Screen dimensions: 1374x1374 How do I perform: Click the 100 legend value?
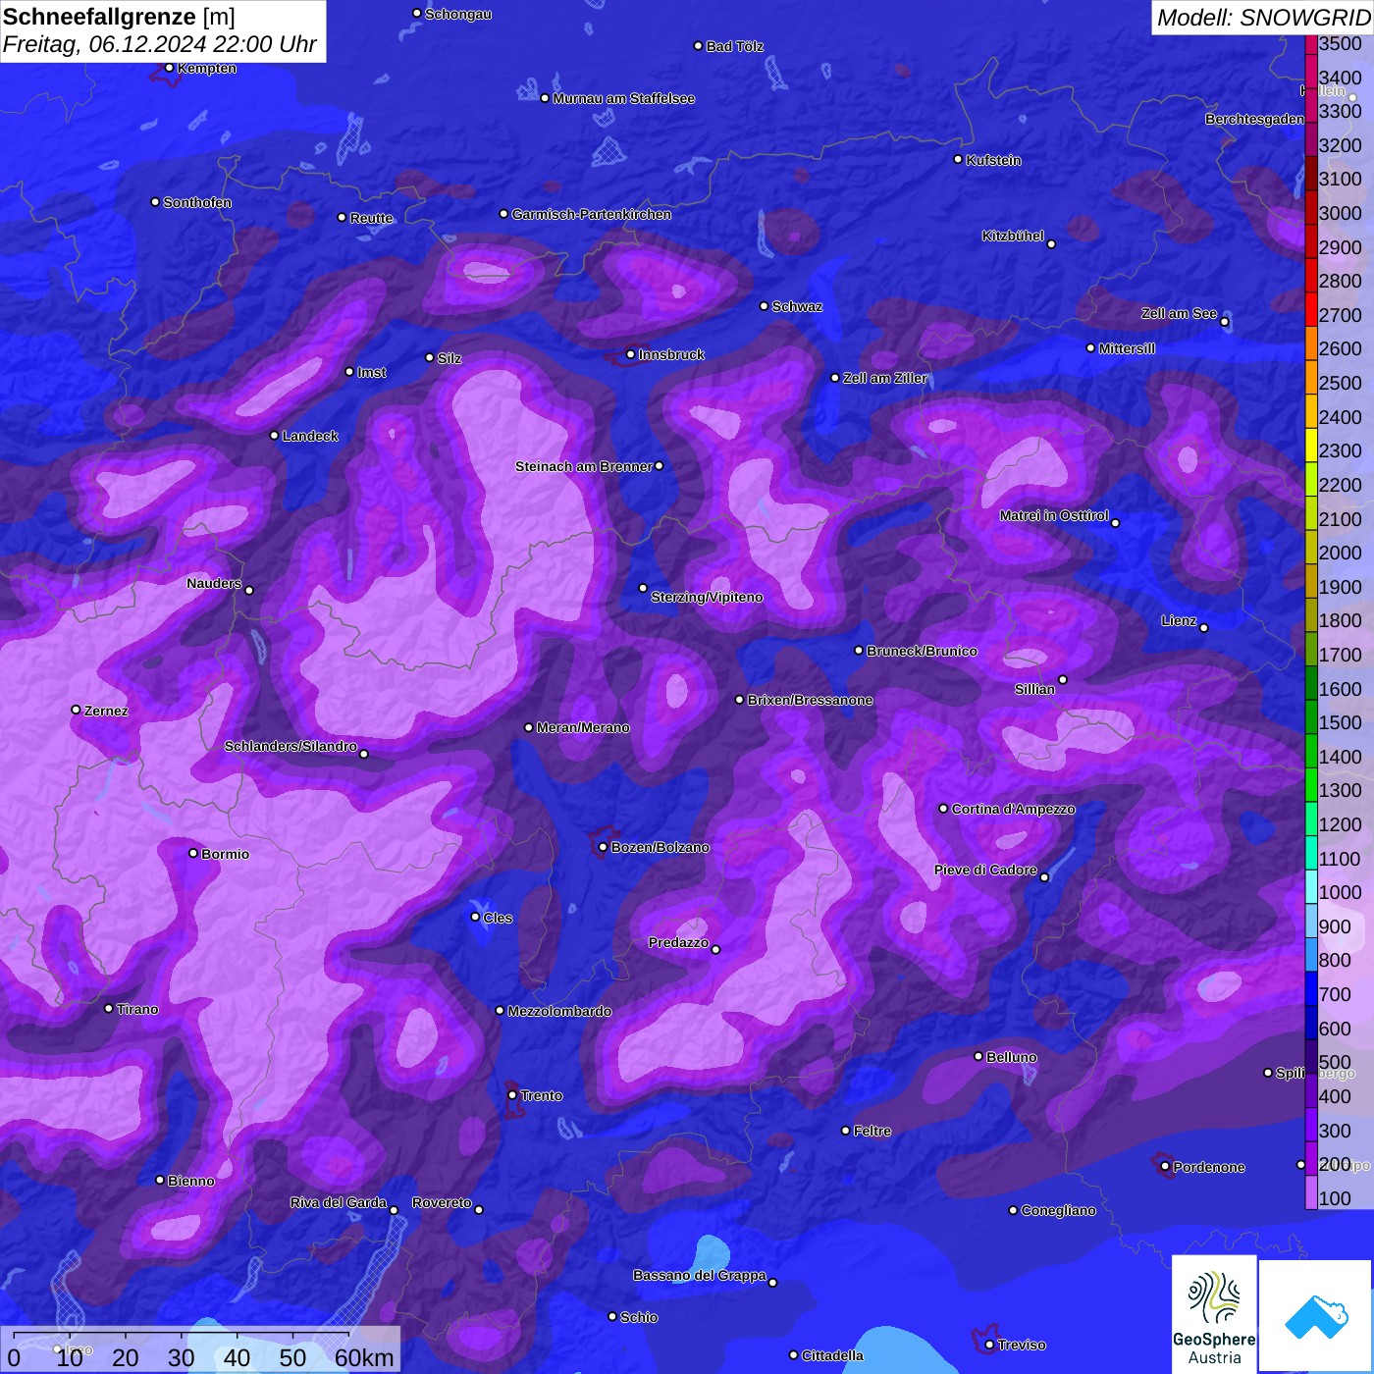pyautogui.click(x=1335, y=1198)
